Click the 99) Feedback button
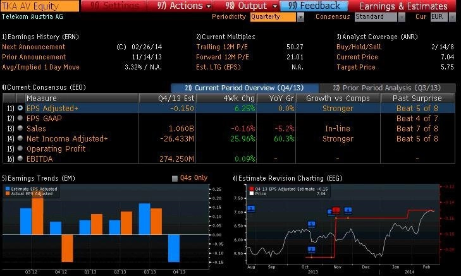Screen dimensions: 461x276 314,6
